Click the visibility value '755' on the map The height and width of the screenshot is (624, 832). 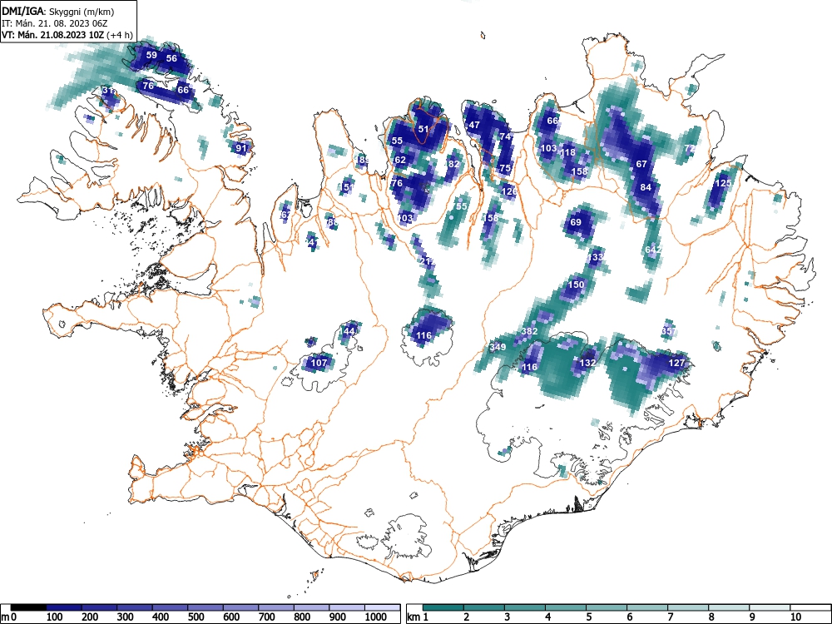(x=459, y=206)
